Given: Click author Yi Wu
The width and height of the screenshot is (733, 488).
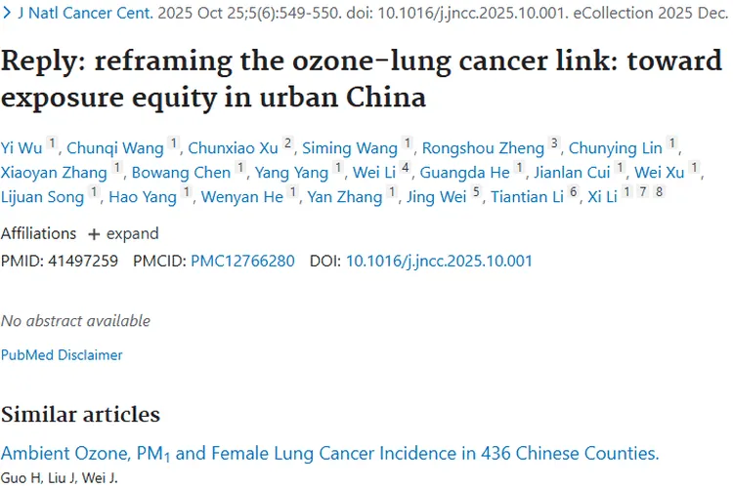Looking at the screenshot, I should 22,148.
